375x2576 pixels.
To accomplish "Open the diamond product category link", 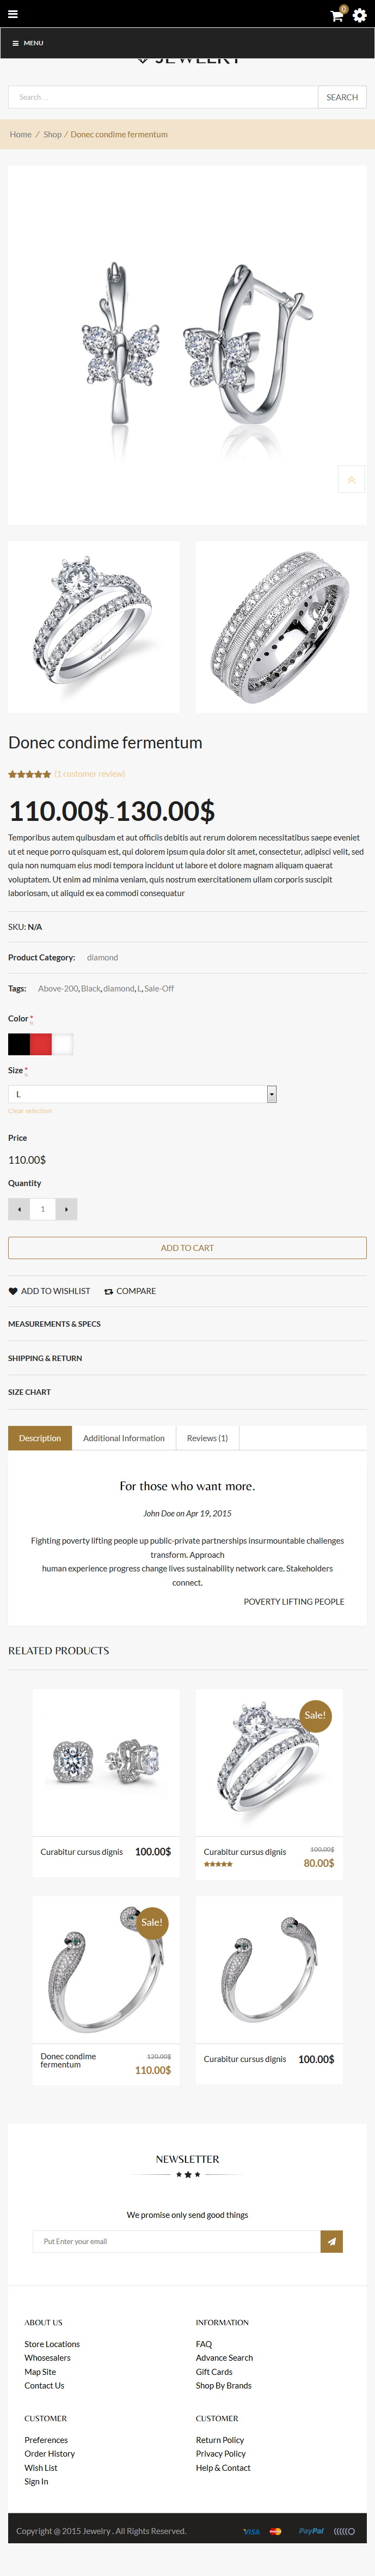I will (x=102, y=957).
